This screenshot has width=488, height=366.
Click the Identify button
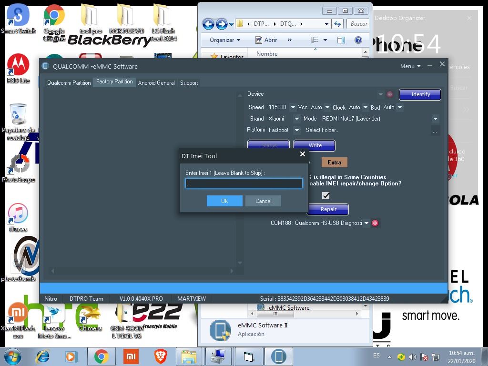point(420,94)
